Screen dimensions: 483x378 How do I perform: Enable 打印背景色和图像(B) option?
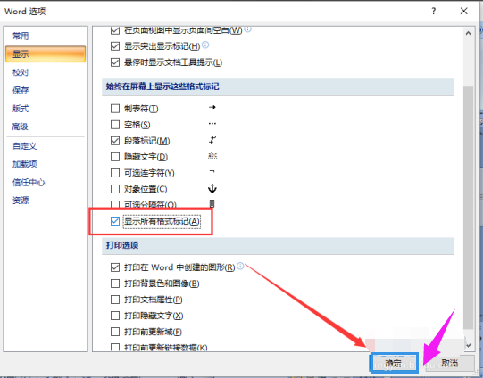coord(115,283)
